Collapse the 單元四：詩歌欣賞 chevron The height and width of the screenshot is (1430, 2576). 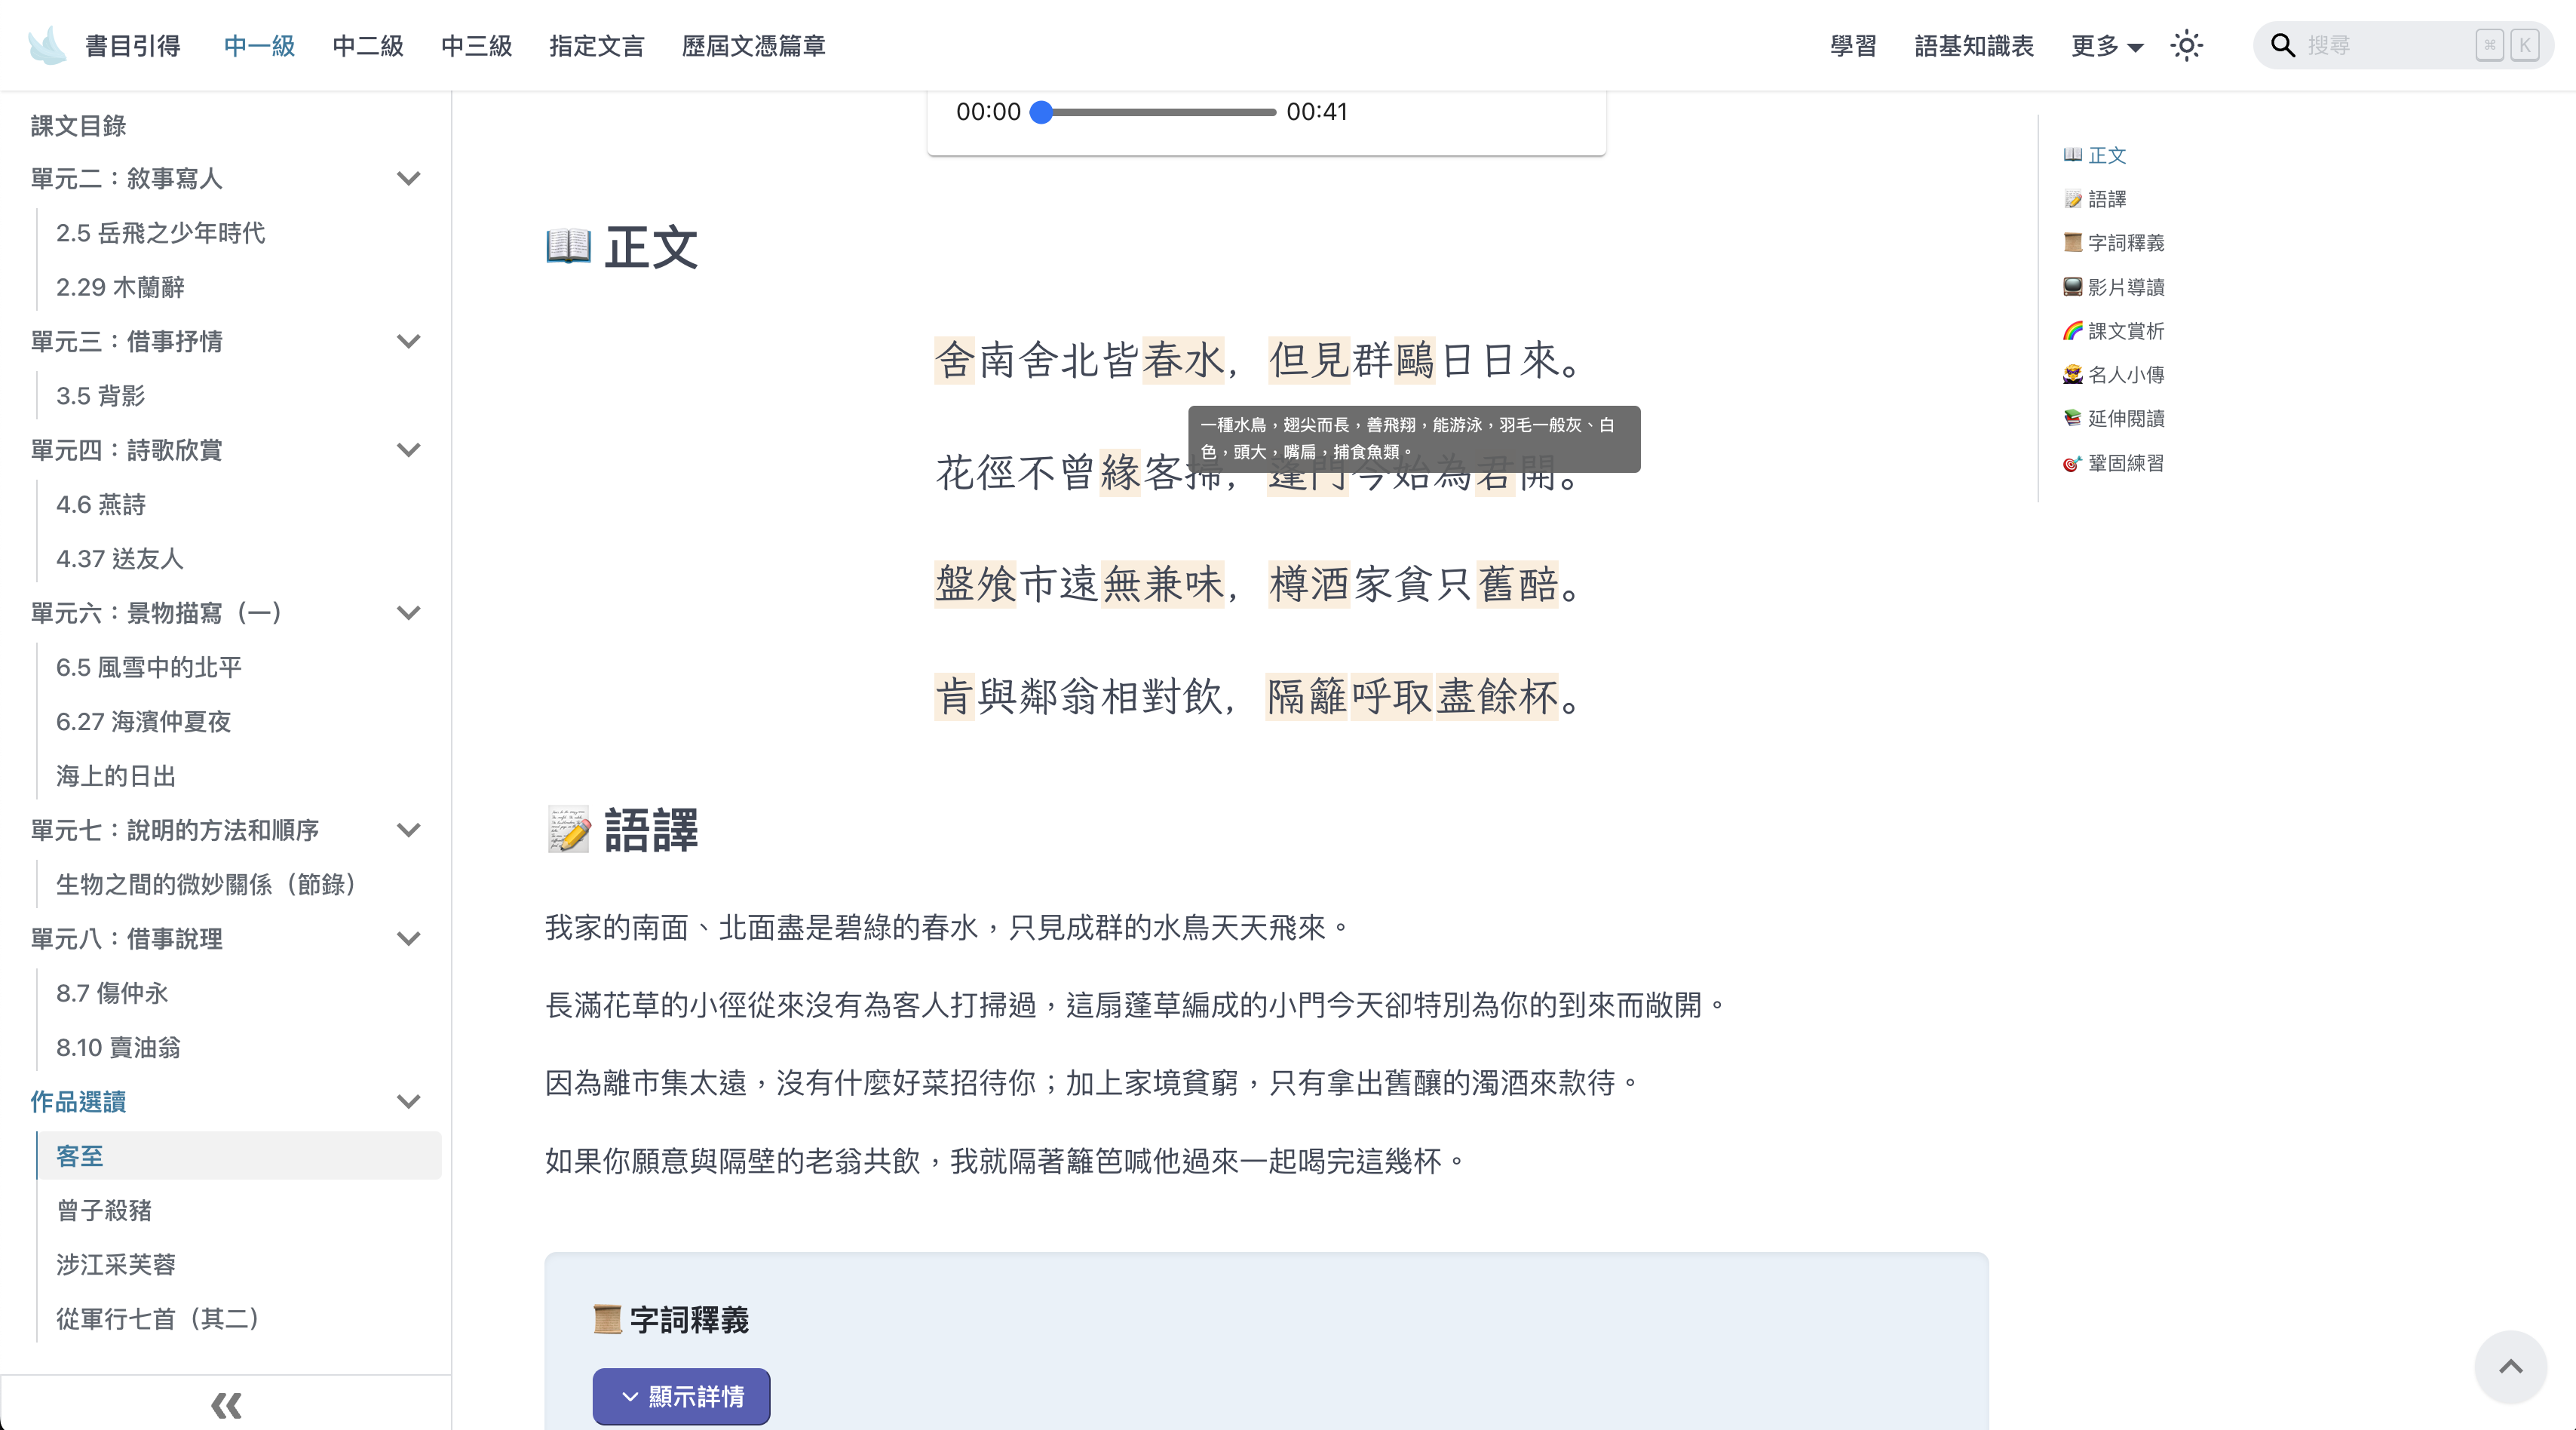[408, 450]
